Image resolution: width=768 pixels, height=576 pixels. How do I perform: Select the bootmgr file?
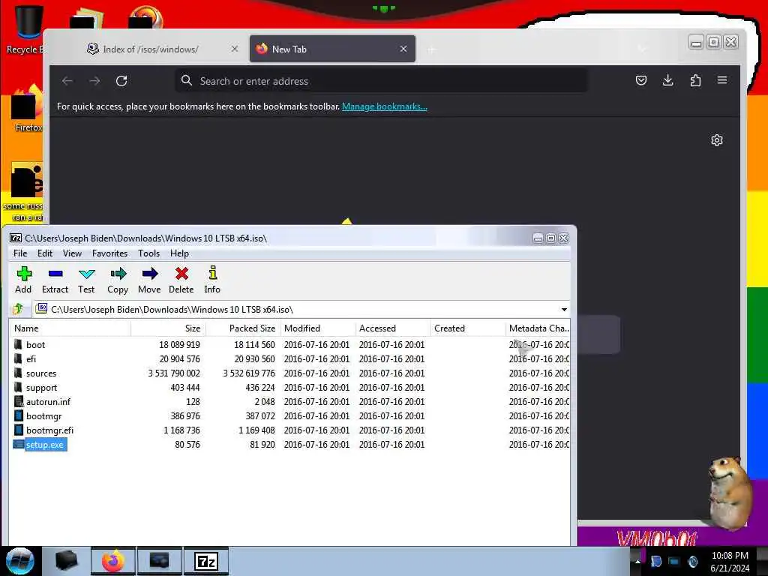[x=289, y=415]
